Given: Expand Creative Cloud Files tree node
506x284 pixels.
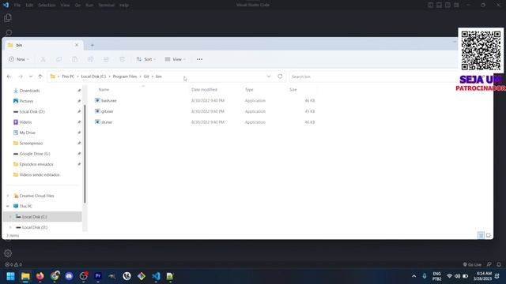Looking at the screenshot, I should [8, 196].
